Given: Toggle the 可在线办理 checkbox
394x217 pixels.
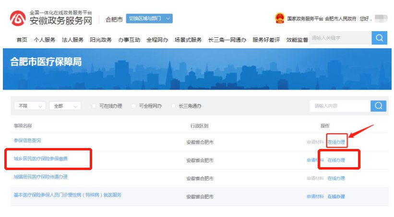Looking at the screenshot, I should (x=94, y=106).
